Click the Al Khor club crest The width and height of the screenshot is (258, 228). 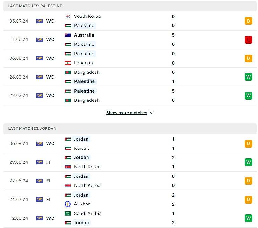[x=67, y=204]
